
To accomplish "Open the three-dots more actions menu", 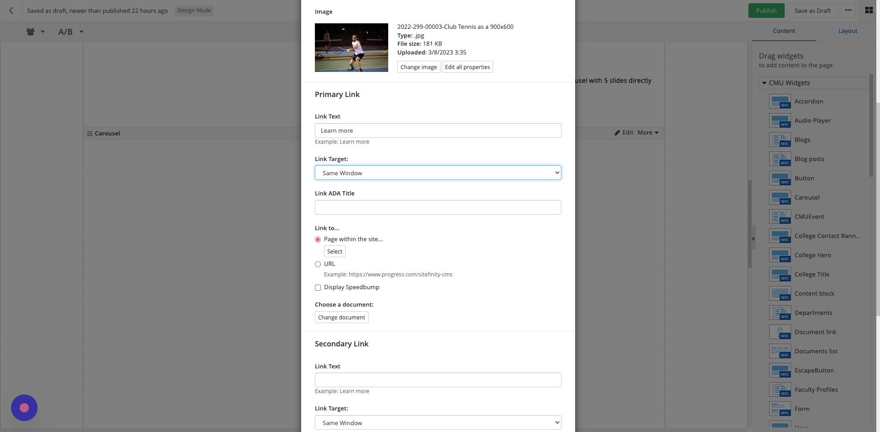I will (848, 11).
